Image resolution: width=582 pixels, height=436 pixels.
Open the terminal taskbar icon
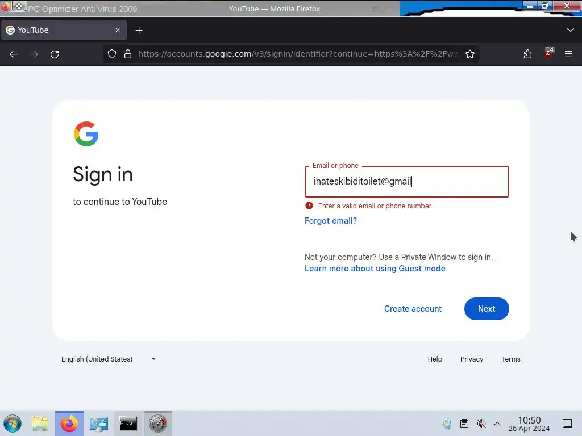128,424
